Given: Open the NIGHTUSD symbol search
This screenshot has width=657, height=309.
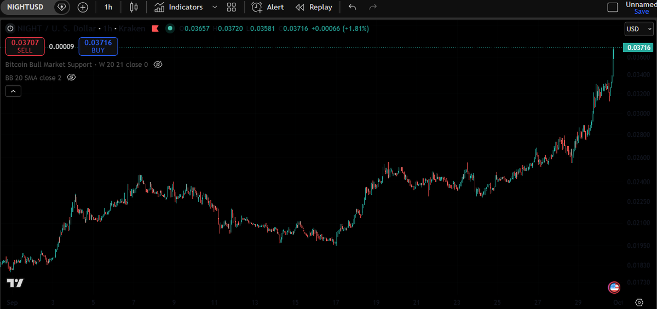Looking at the screenshot, I should (26, 7).
